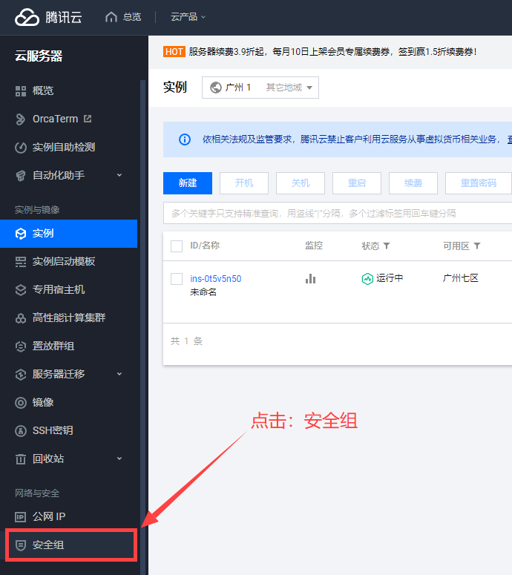
Task: Click the blue 新建 button
Action: pos(188,183)
